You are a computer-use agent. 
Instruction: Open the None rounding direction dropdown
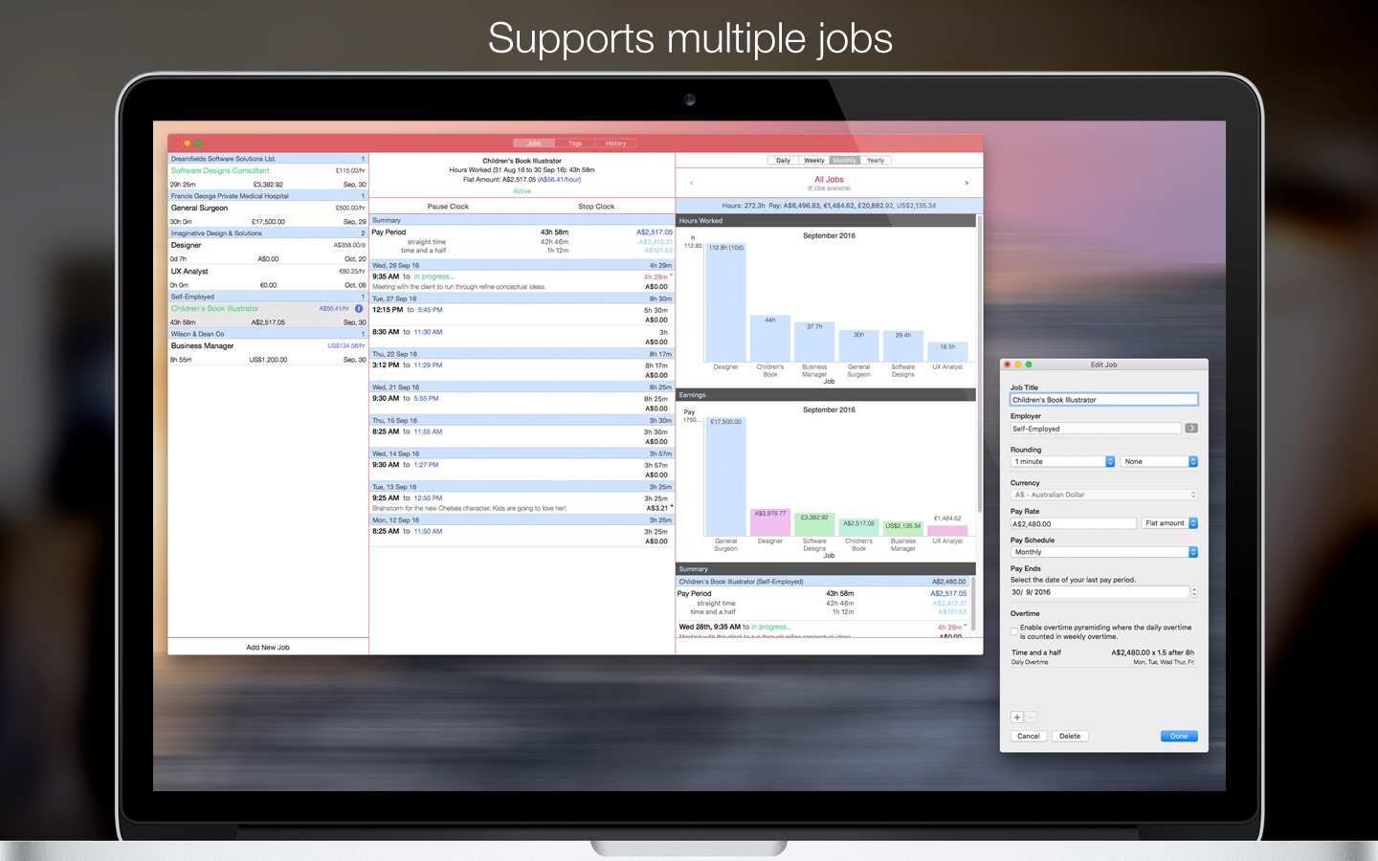pos(1159,462)
